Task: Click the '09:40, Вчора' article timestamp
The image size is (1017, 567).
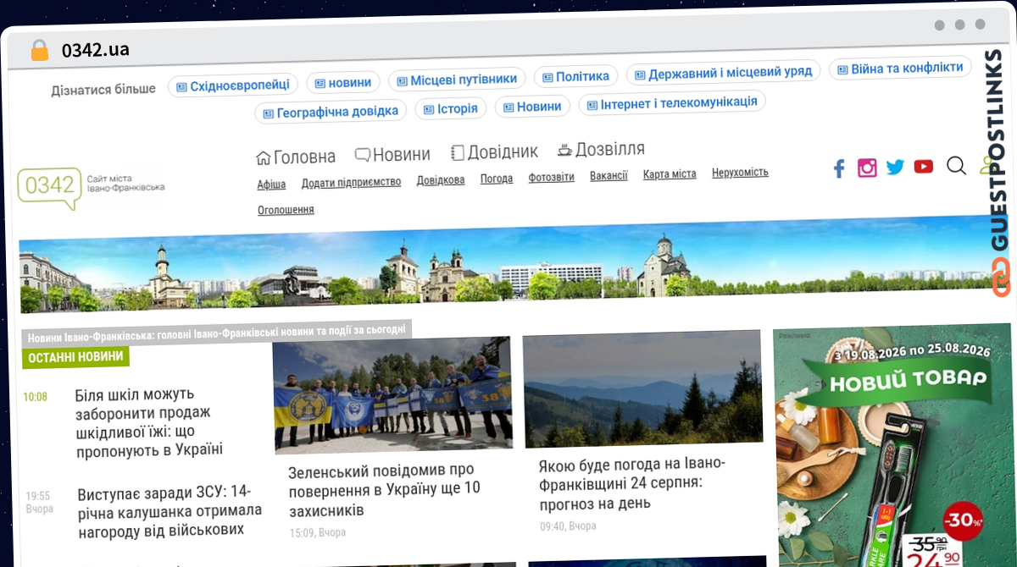Action: pos(568,526)
